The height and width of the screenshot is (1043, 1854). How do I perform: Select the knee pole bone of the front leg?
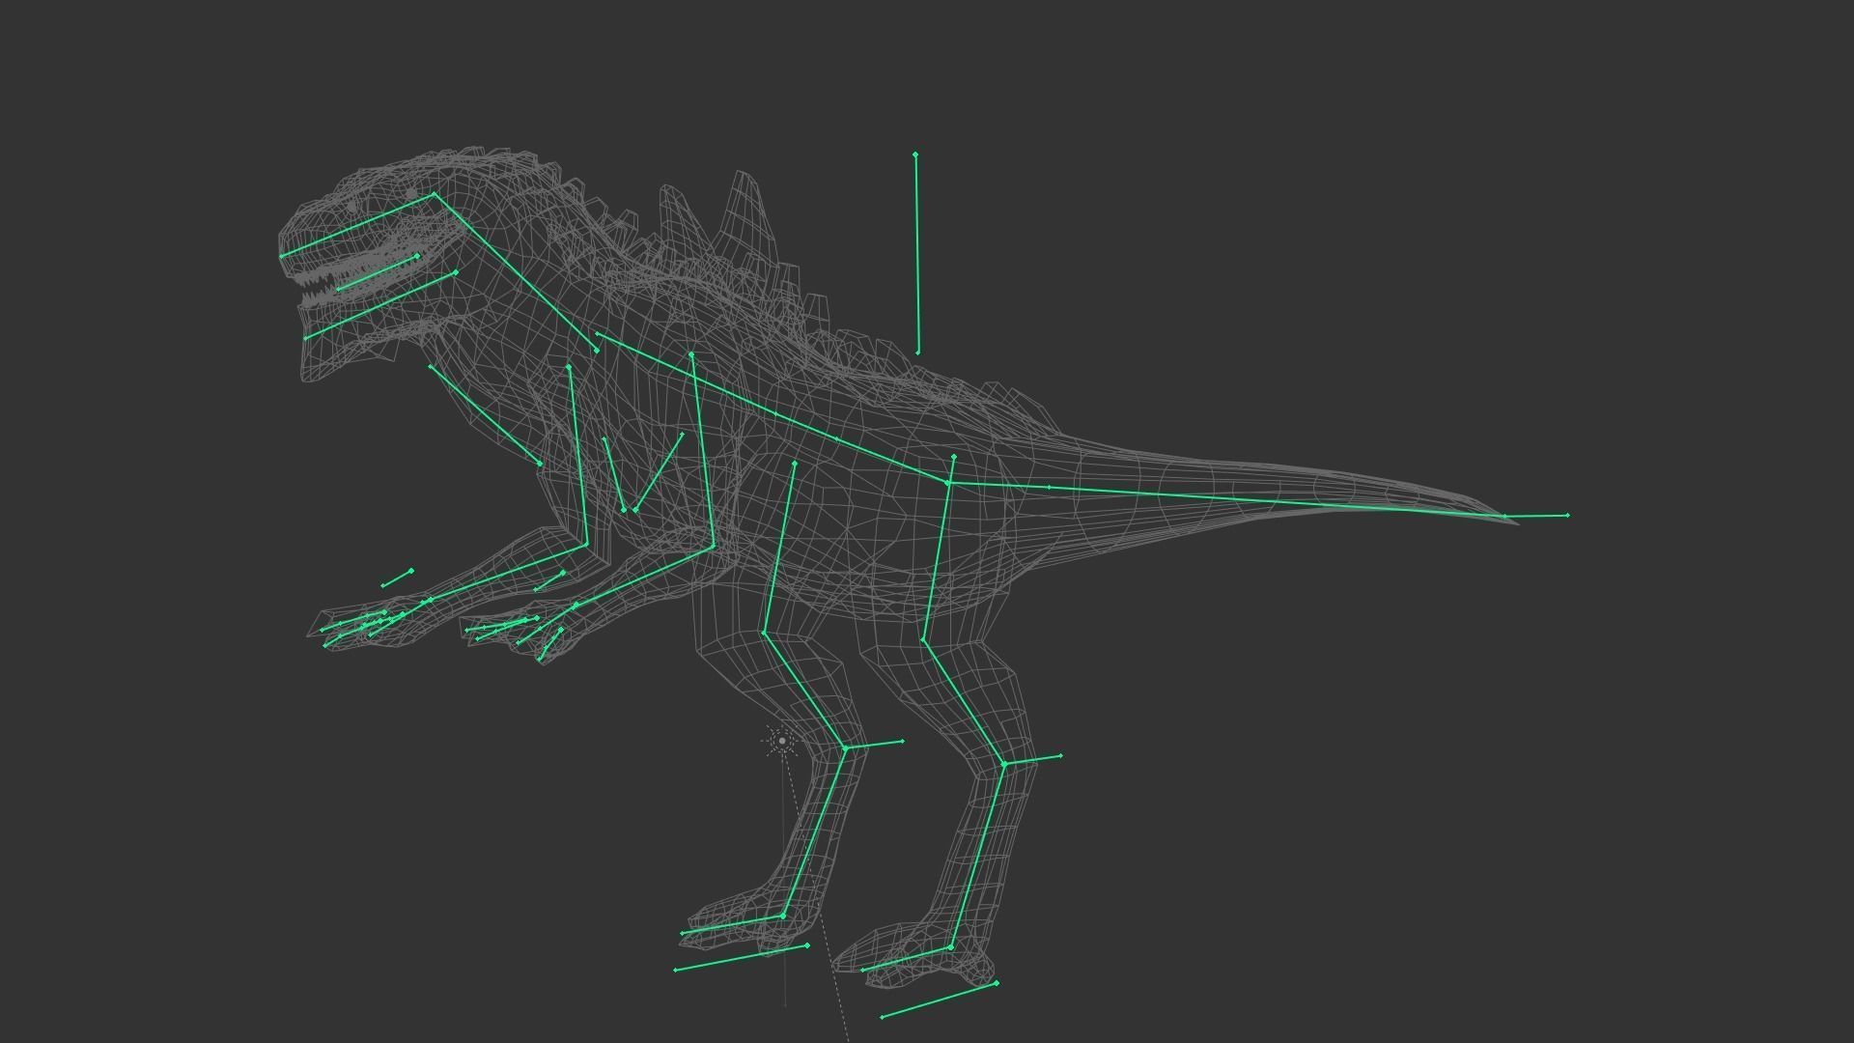tap(874, 745)
